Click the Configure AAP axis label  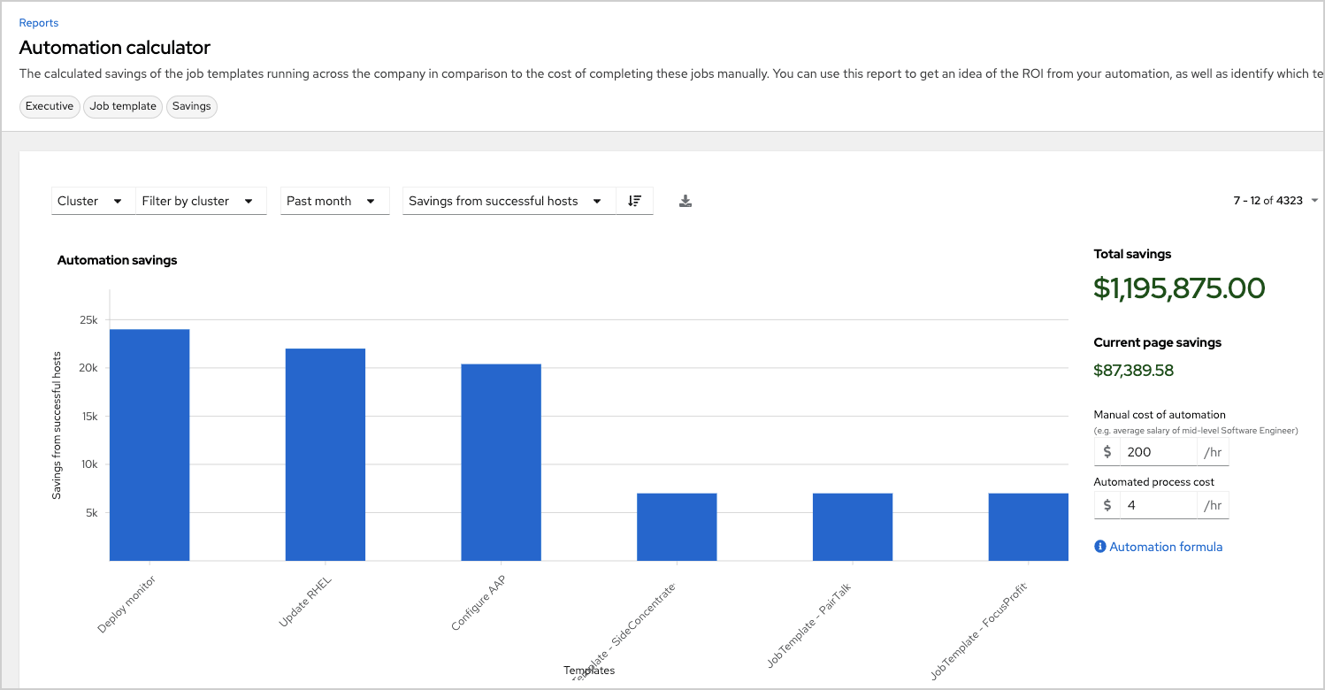(x=479, y=602)
